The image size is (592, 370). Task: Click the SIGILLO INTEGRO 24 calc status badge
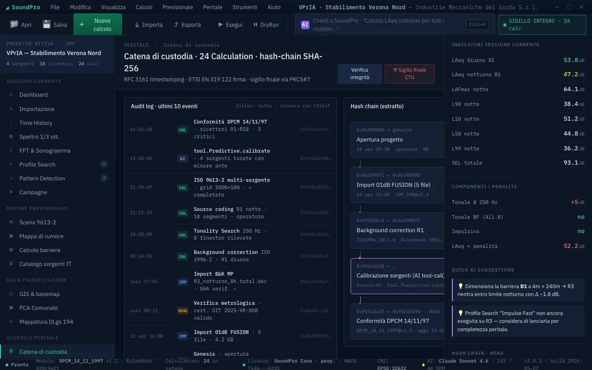coord(543,25)
